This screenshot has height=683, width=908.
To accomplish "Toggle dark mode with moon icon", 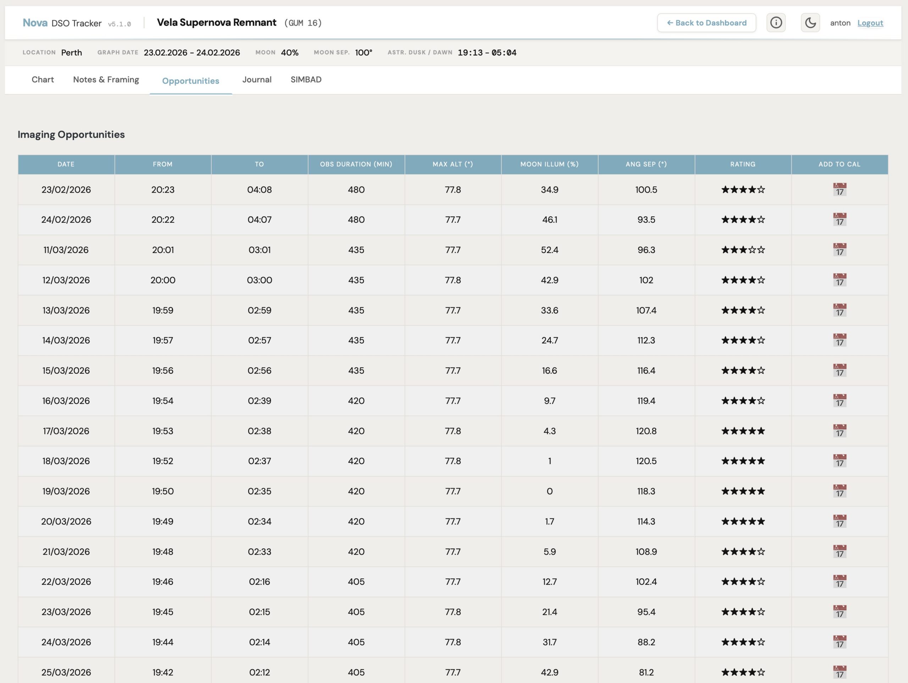I will 810,23.
